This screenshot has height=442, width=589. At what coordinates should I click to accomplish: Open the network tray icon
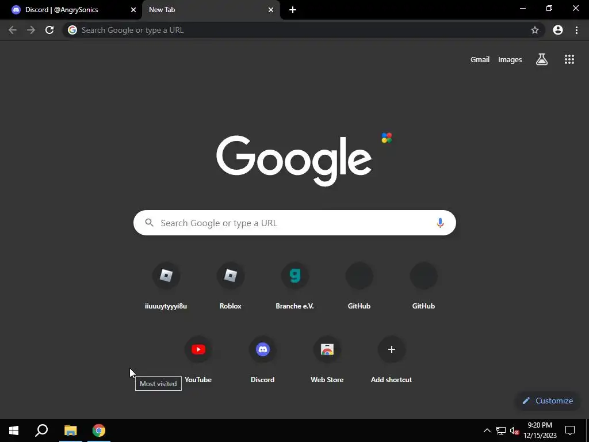[501, 430]
